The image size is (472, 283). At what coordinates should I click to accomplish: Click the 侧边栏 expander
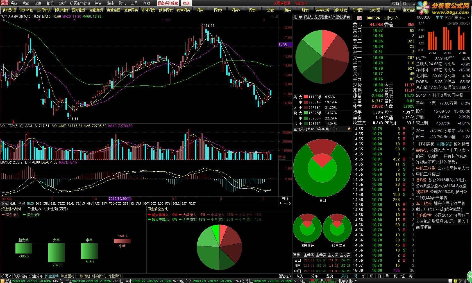pos(285,276)
